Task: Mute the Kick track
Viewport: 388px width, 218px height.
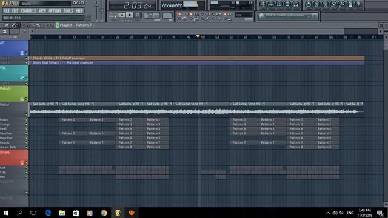Action: (x=26, y=168)
